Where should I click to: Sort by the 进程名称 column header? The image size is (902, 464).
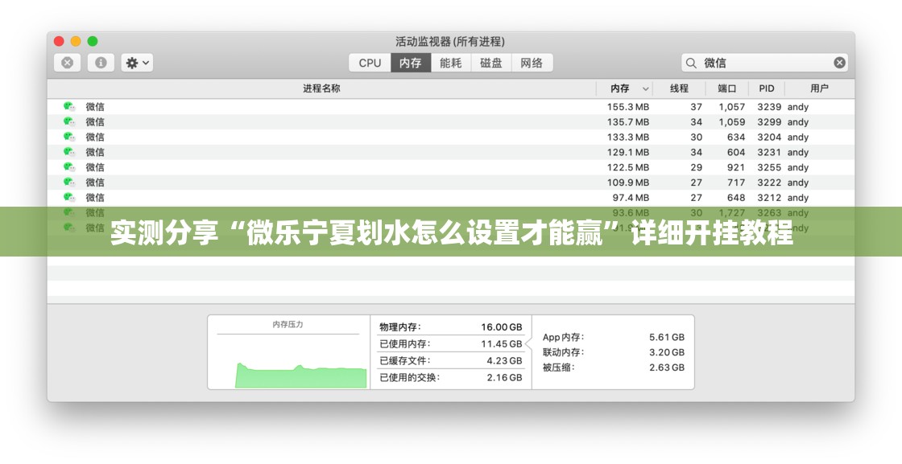tap(321, 88)
